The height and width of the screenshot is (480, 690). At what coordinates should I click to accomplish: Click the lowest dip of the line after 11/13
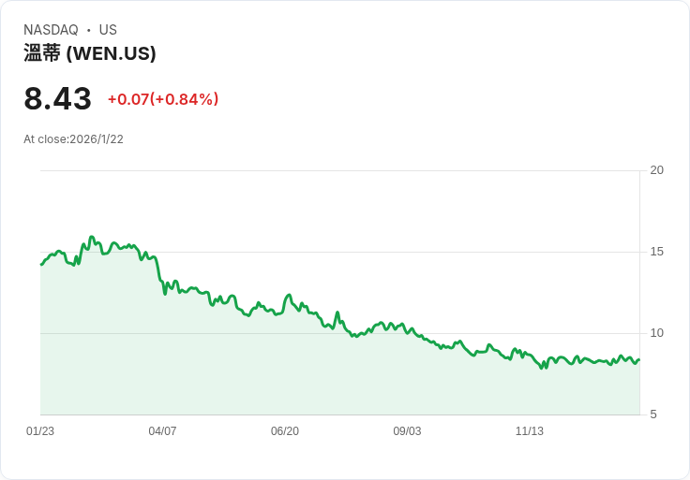tap(542, 368)
